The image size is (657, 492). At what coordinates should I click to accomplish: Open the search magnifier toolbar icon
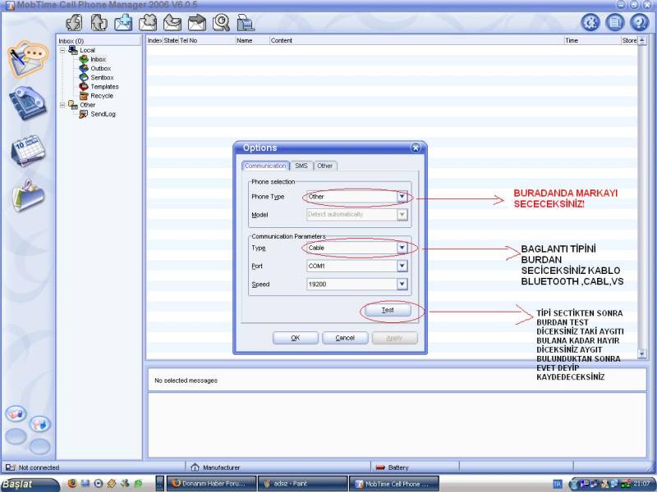pyautogui.click(x=221, y=23)
